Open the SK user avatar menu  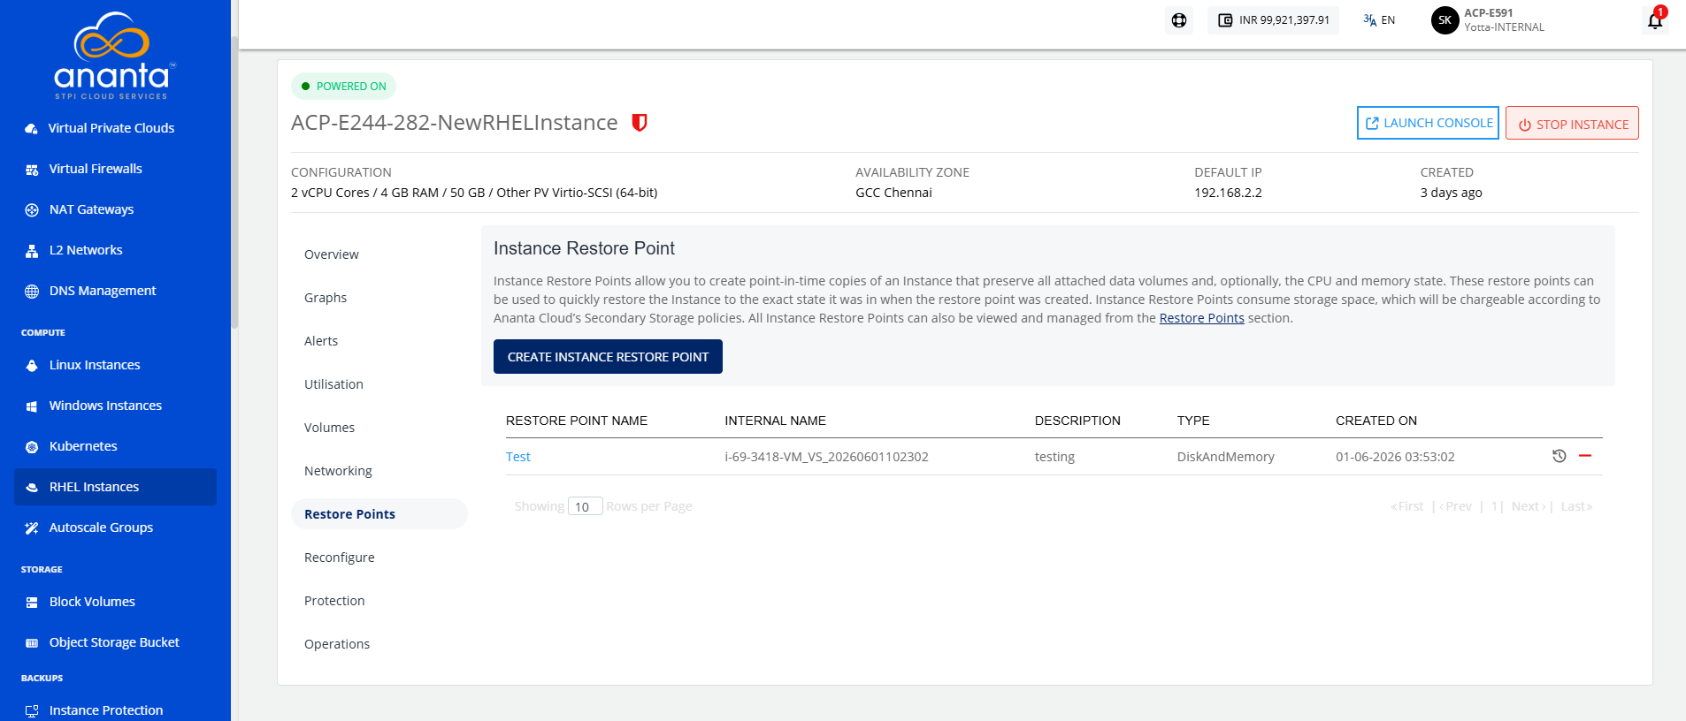[1445, 20]
